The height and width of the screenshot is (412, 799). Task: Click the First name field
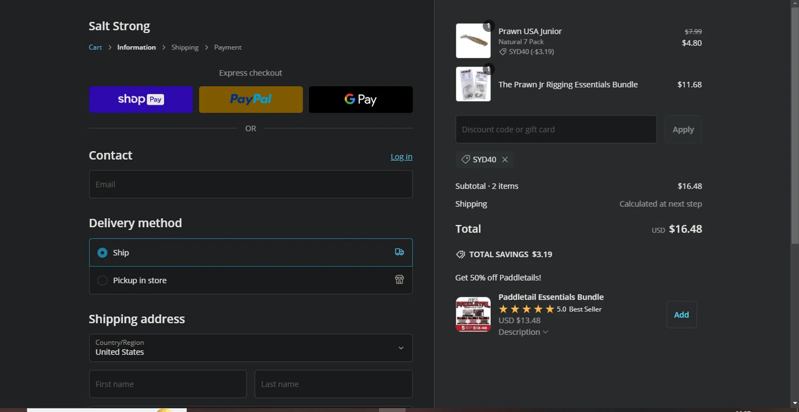click(x=168, y=384)
